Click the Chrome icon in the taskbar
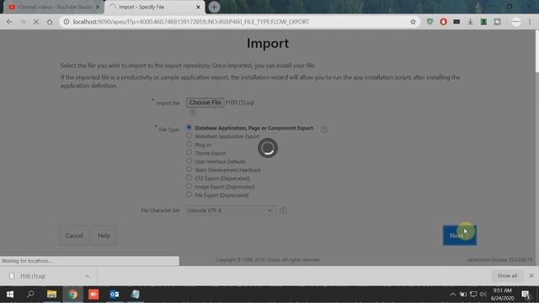This screenshot has height=303, width=539. [x=72, y=294]
